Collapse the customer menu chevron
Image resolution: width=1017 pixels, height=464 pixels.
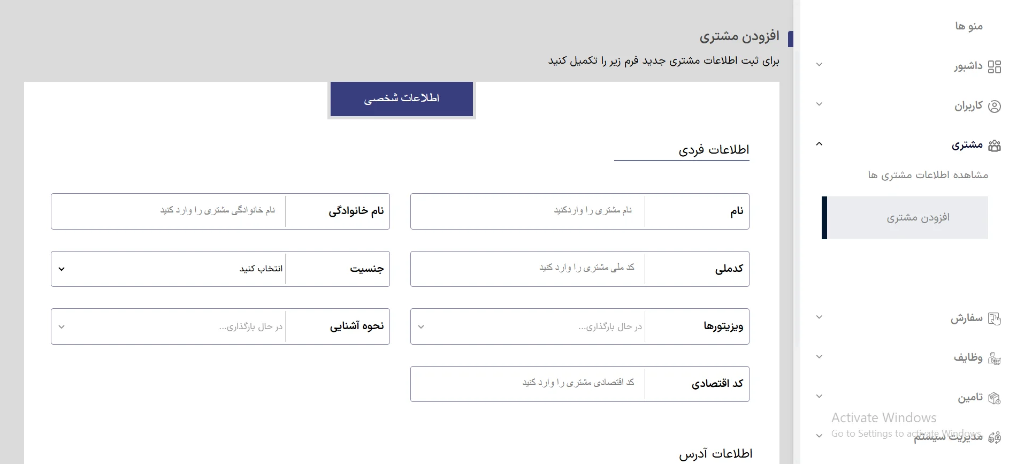pyautogui.click(x=819, y=144)
